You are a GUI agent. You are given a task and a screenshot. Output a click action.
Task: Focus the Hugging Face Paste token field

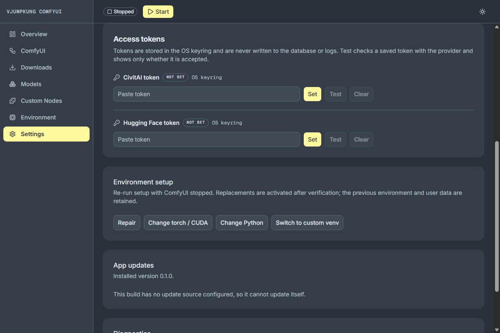tap(207, 139)
